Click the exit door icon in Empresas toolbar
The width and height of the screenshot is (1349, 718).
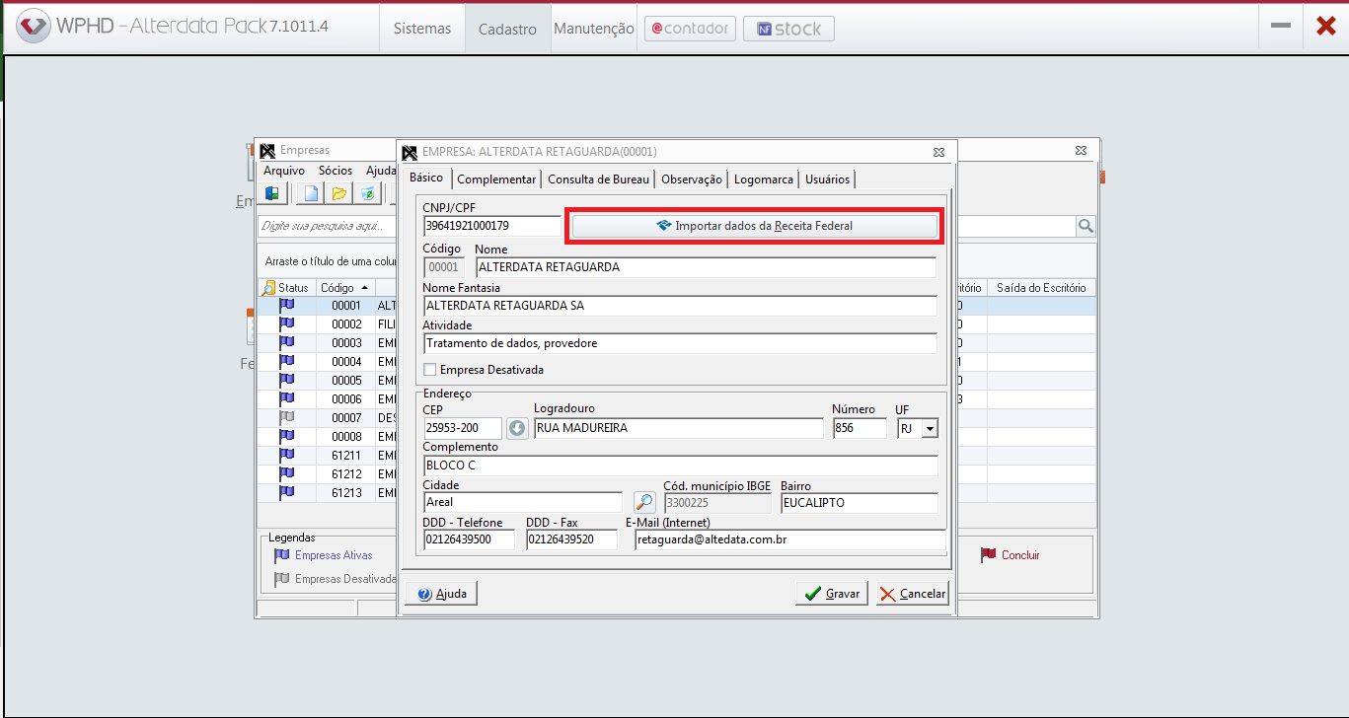[271, 193]
